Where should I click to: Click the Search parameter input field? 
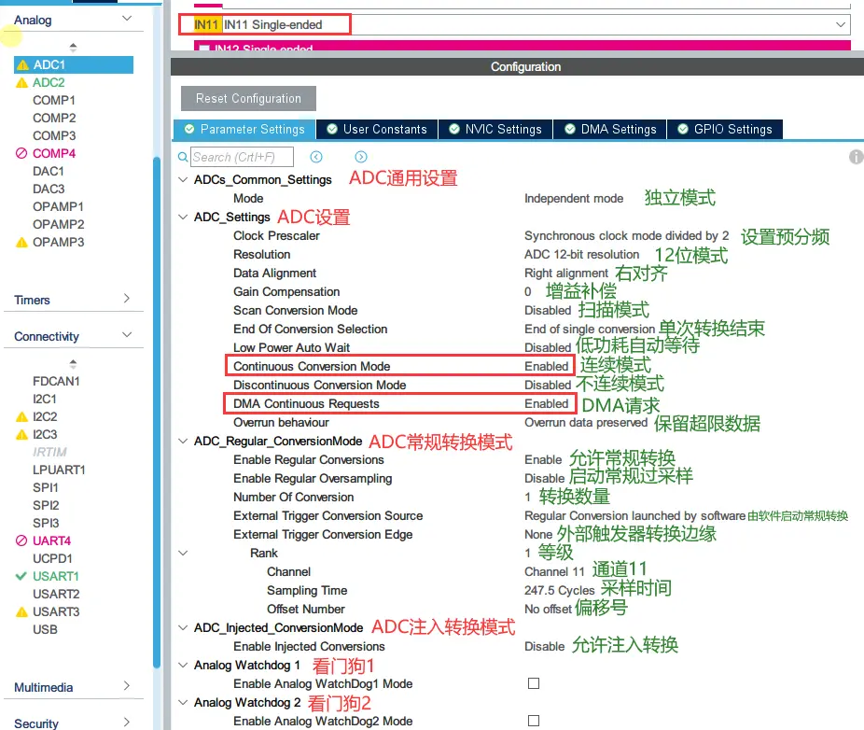point(243,157)
